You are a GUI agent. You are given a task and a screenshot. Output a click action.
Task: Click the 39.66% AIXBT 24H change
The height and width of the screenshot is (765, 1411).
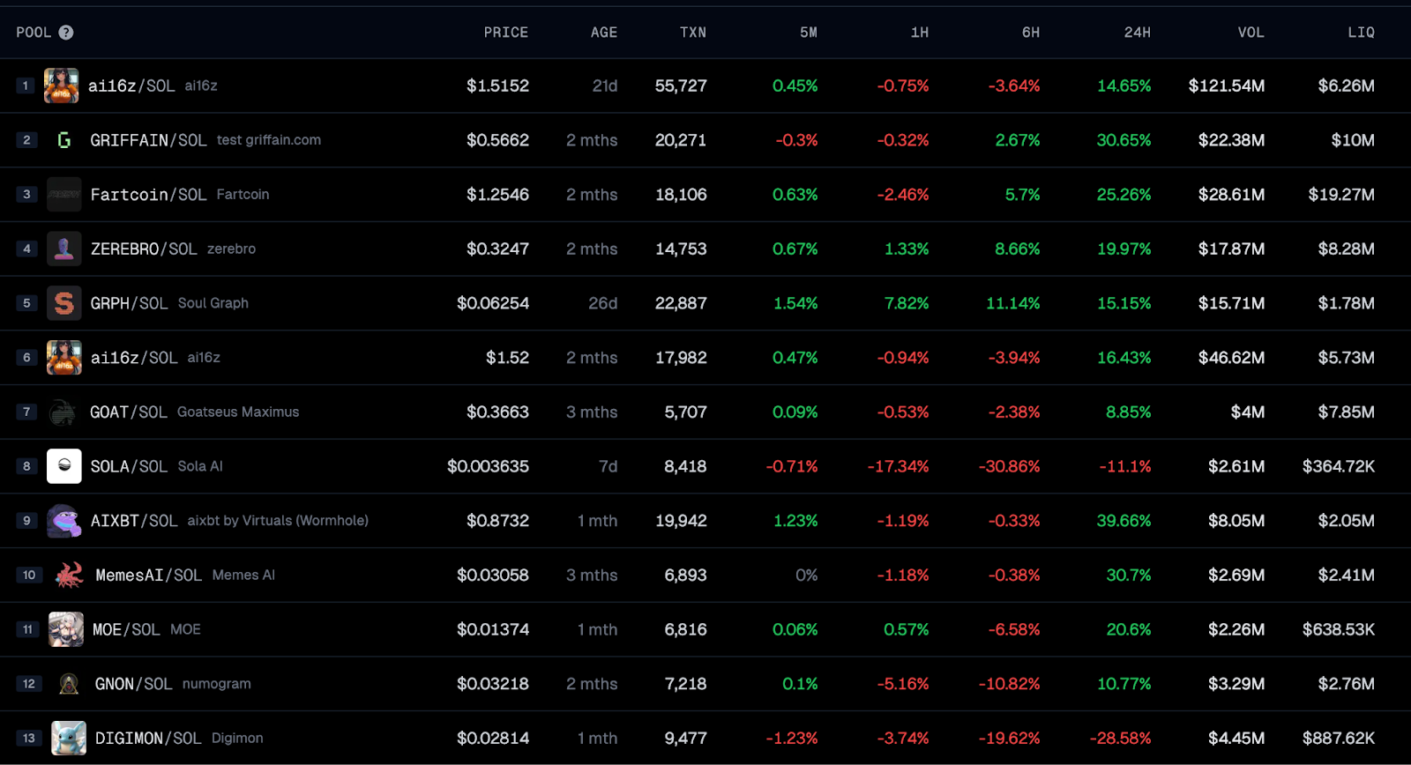click(1124, 521)
